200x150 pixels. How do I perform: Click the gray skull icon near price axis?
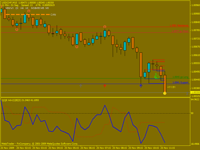[x=187, y=93]
